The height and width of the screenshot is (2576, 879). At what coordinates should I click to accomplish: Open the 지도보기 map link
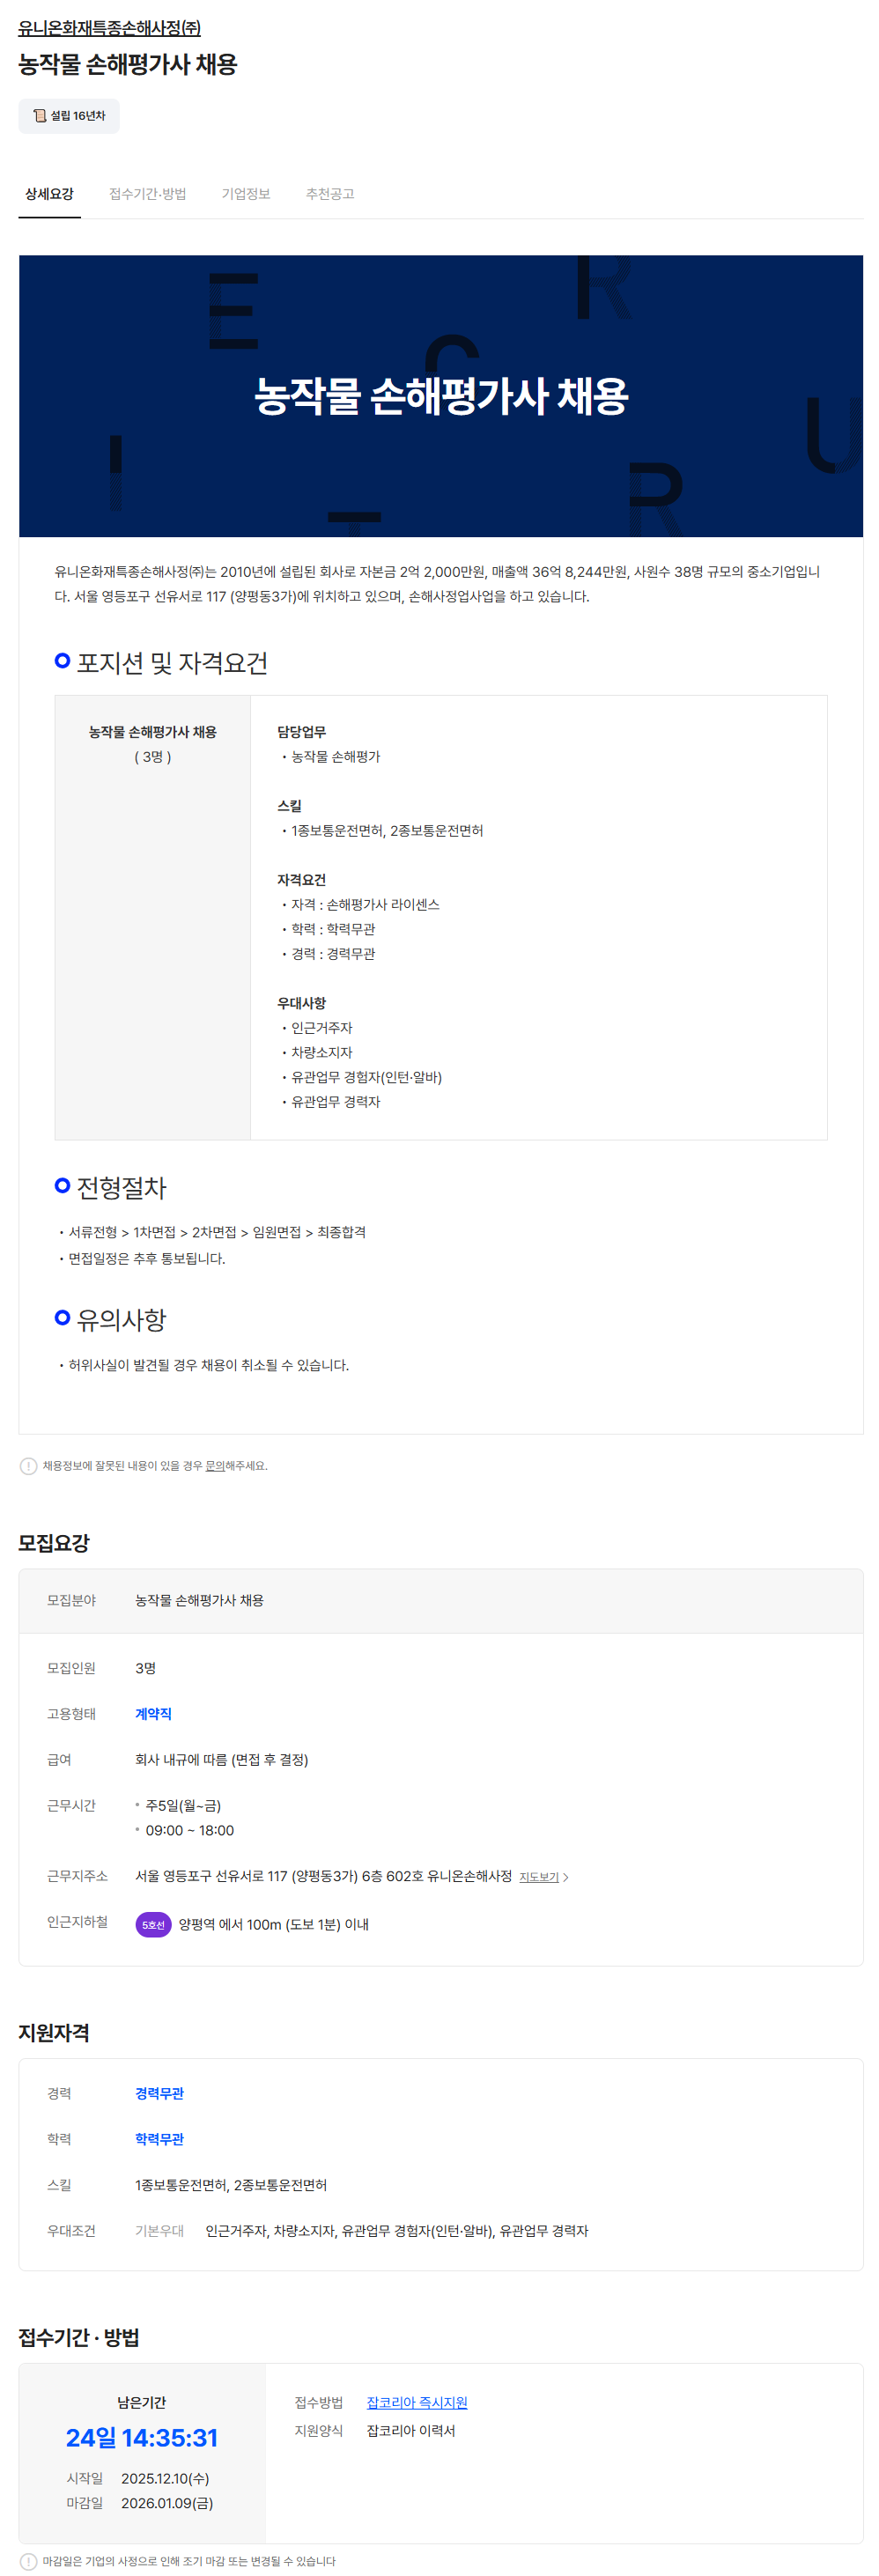(x=539, y=1877)
